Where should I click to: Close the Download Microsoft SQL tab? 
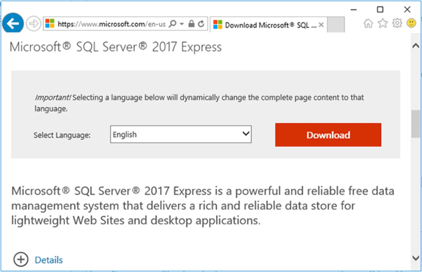[322, 25]
